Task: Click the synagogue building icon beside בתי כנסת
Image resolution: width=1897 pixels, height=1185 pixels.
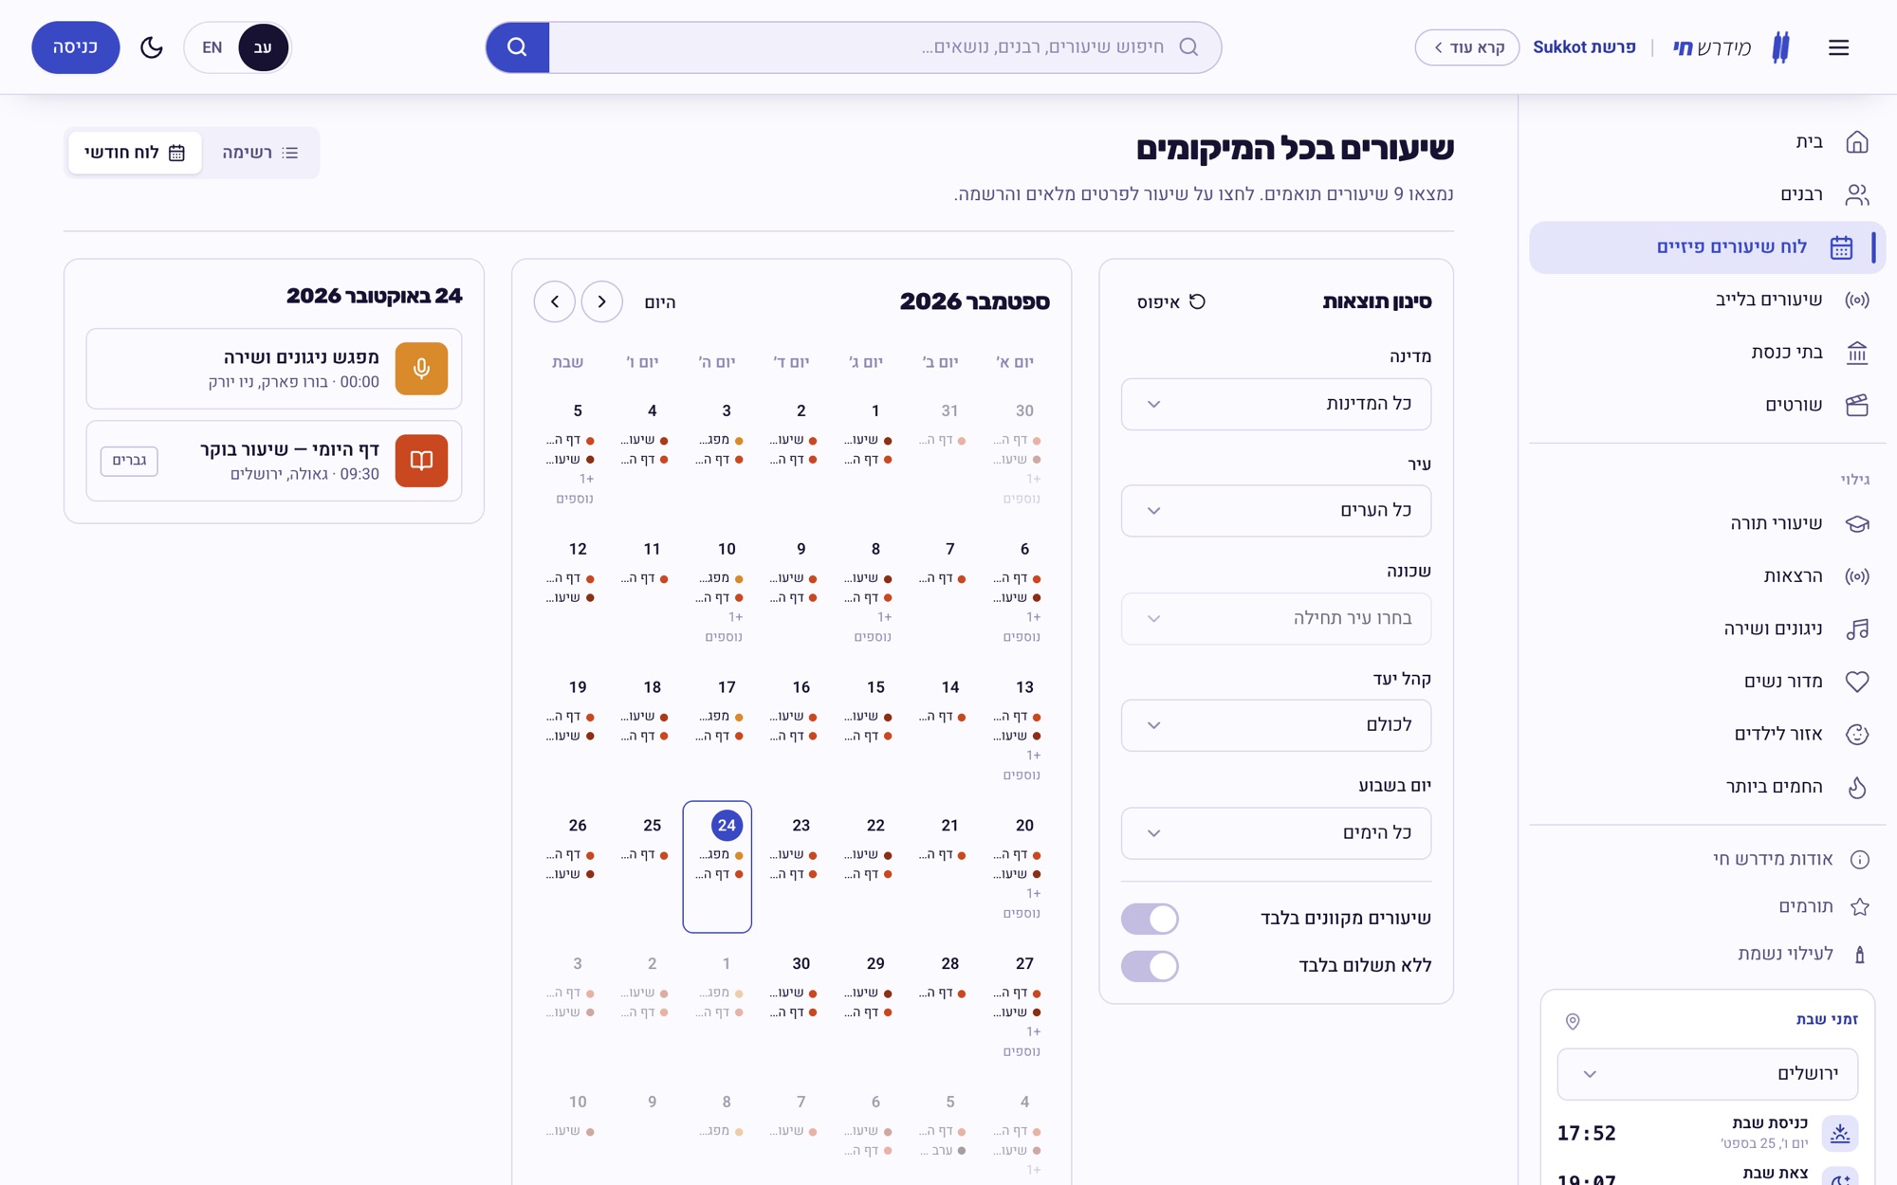Action: pos(1856,353)
